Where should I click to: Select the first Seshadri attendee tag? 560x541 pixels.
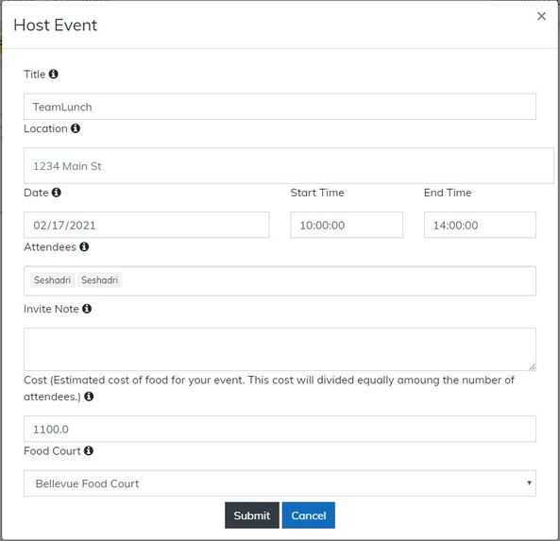tap(53, 280)
